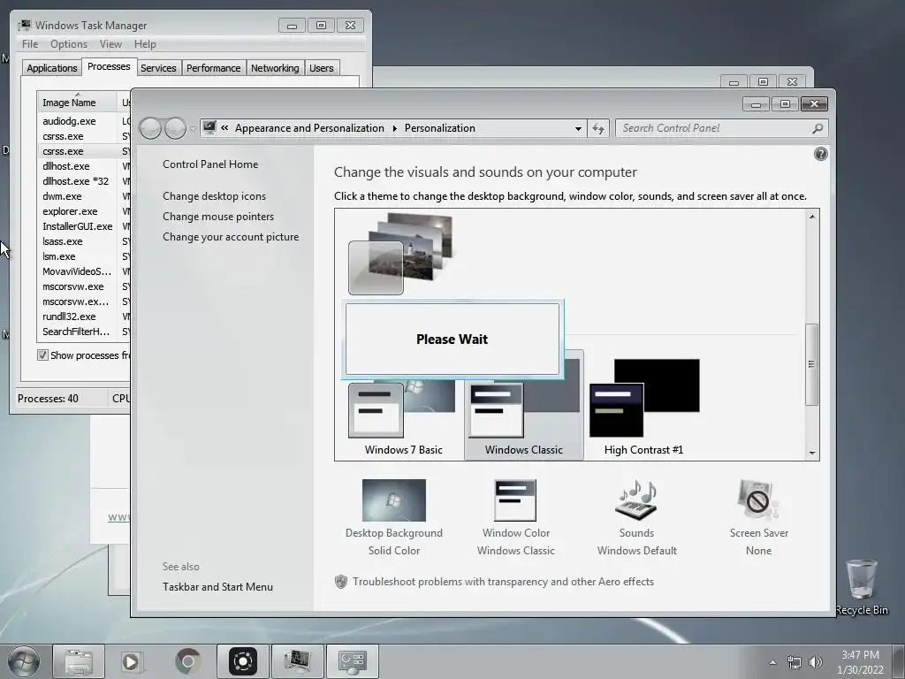Screen dimensions: 905x679
Task: Click the shield icon beside Troubleshoot link
Action: (x=340, y=582)
